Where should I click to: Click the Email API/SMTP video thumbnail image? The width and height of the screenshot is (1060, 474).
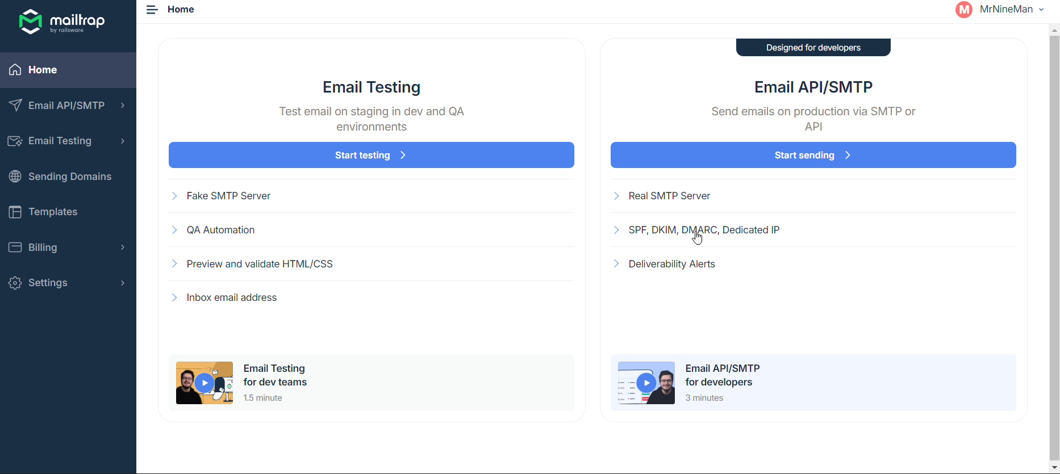[646, 383]
